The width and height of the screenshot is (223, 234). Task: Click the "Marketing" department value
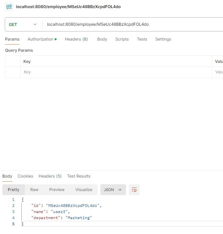coord(79,218)
